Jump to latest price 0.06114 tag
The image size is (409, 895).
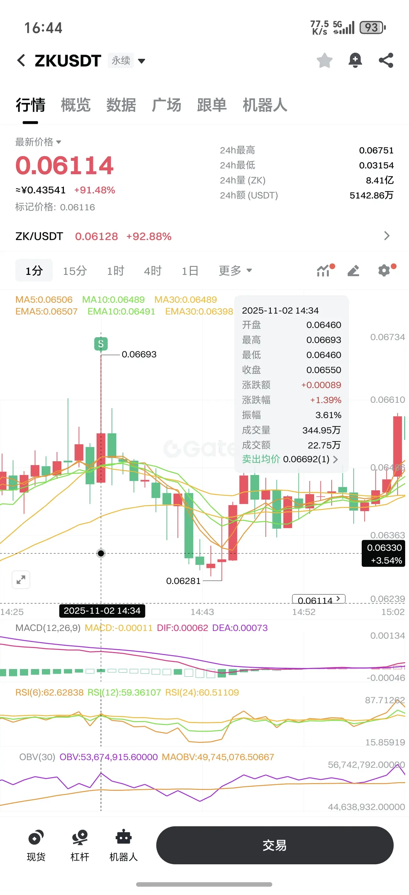tap(319, 599)
